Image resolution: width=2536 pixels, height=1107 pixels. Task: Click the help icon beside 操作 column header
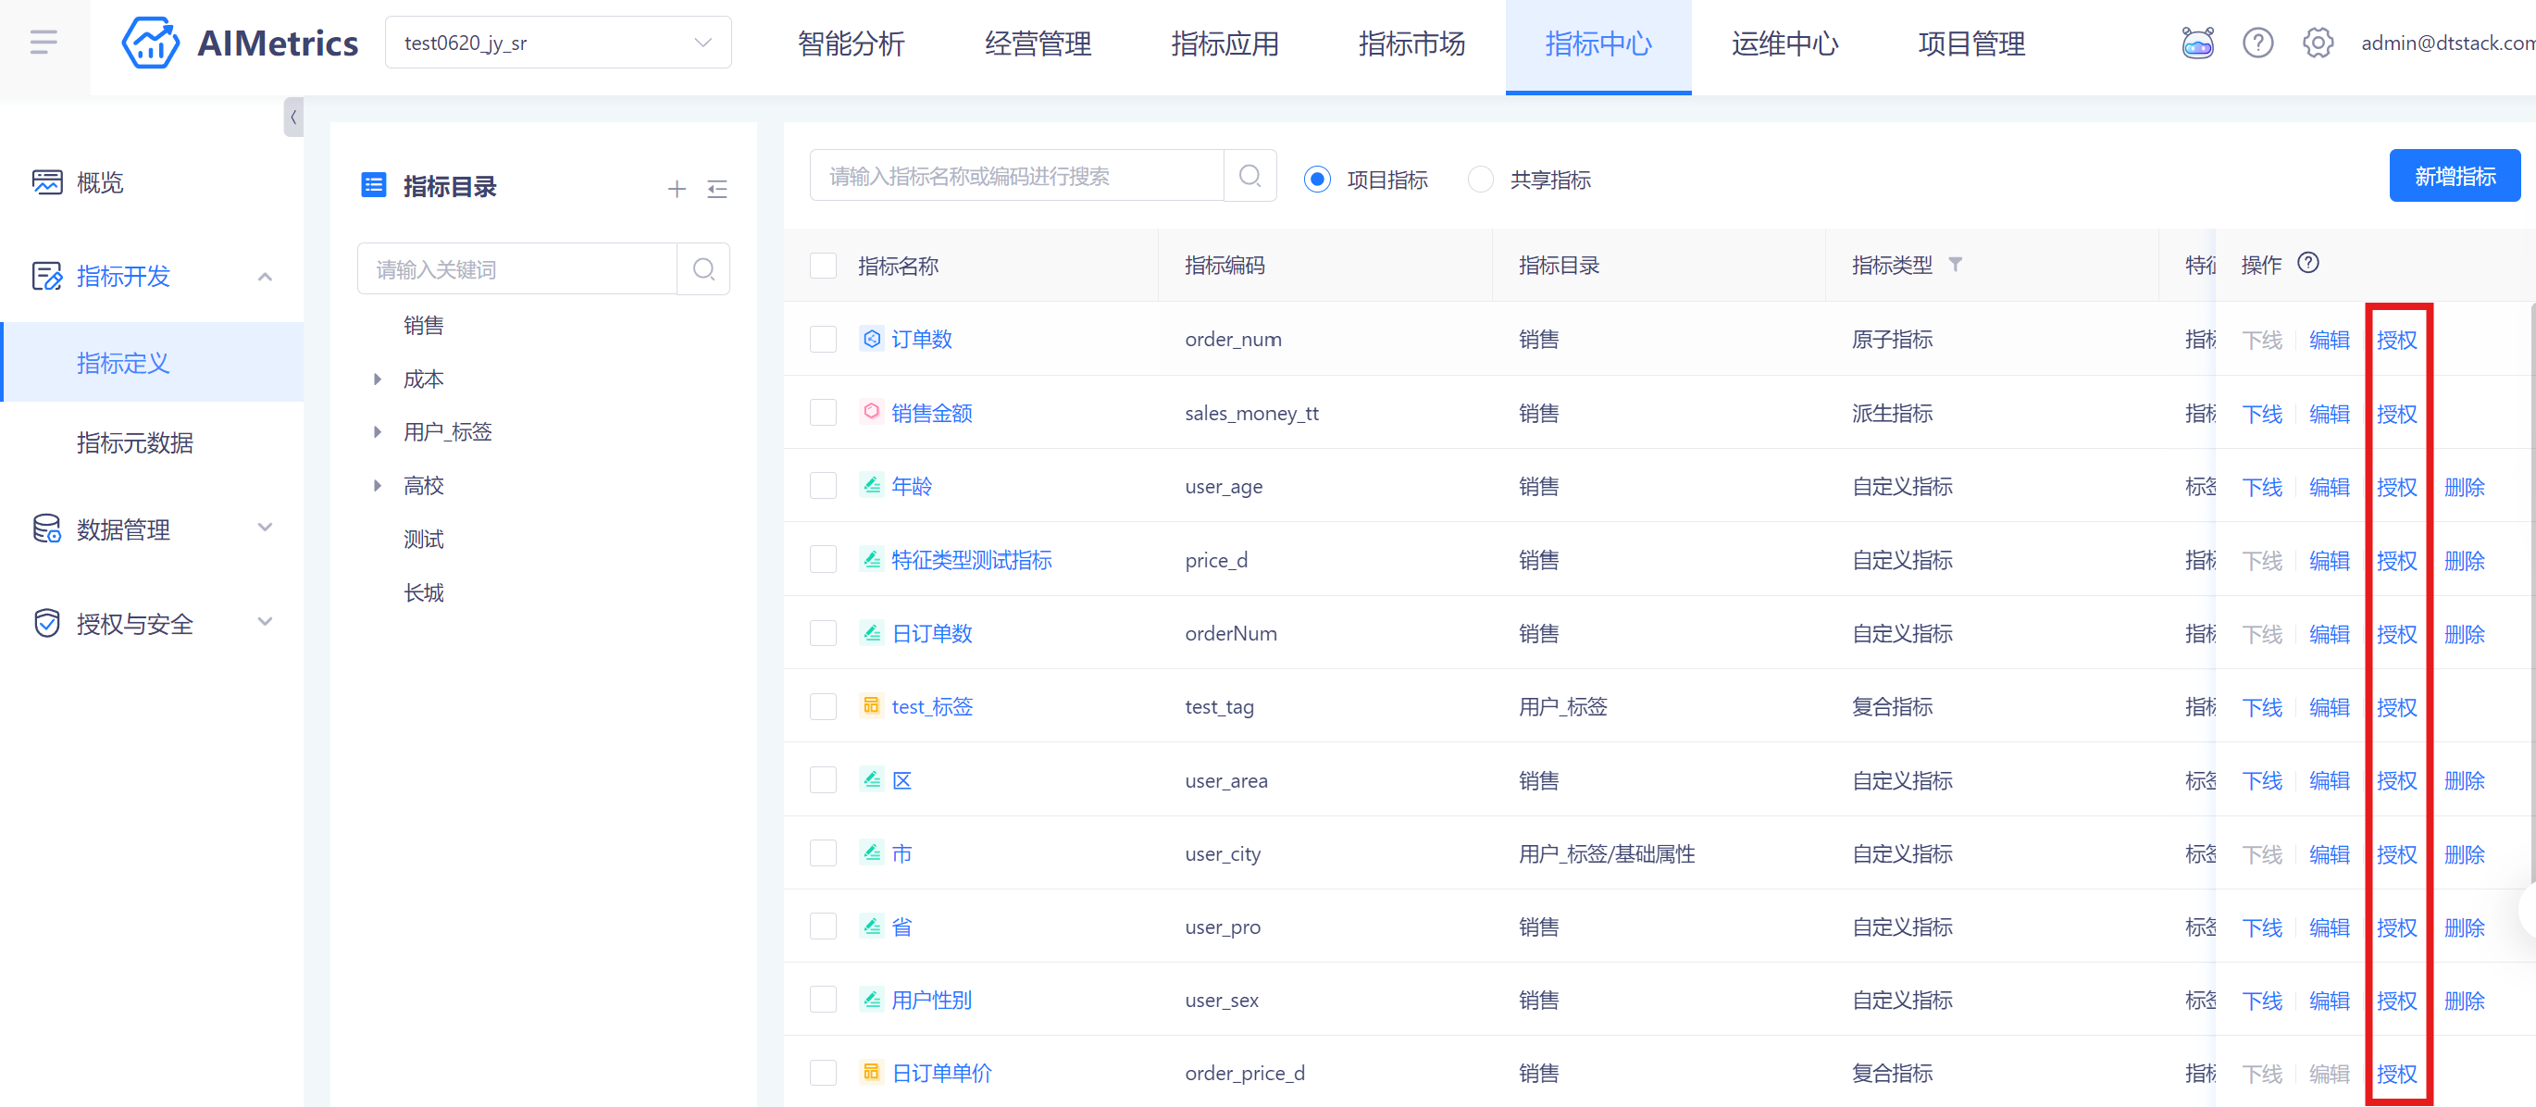point(2307,263)
